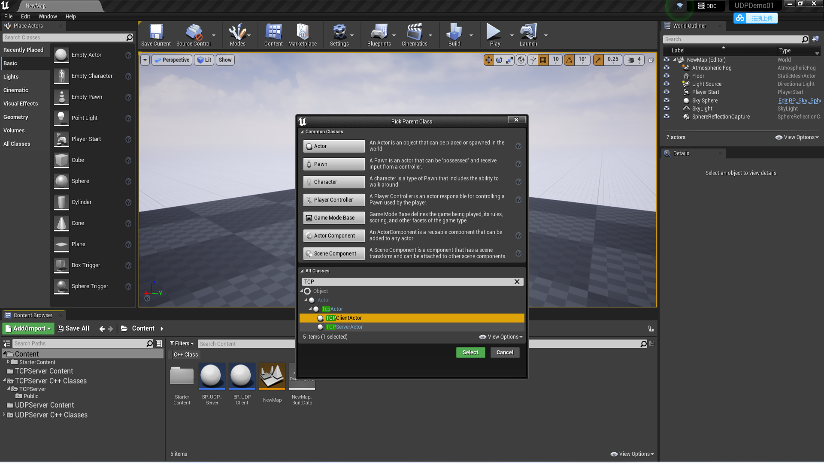The image size is (824, 463).
Task: Toggle visibility of the Floor actor
Action: coord(666,76)
